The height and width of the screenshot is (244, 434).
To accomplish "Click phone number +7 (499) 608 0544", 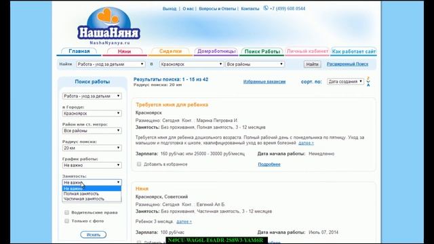I will pyautogui.click(x=288, y=9).
